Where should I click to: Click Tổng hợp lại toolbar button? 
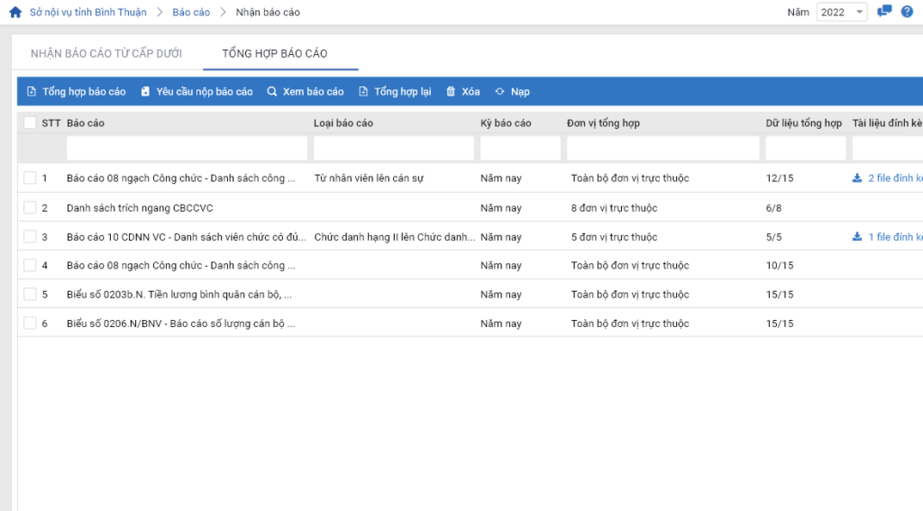point(395,92)
